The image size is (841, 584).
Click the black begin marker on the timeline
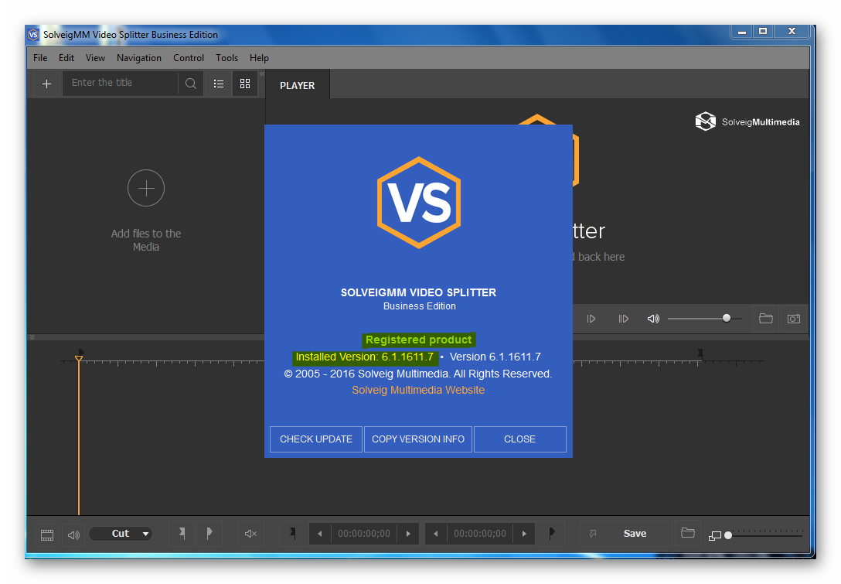click(80, 352)
